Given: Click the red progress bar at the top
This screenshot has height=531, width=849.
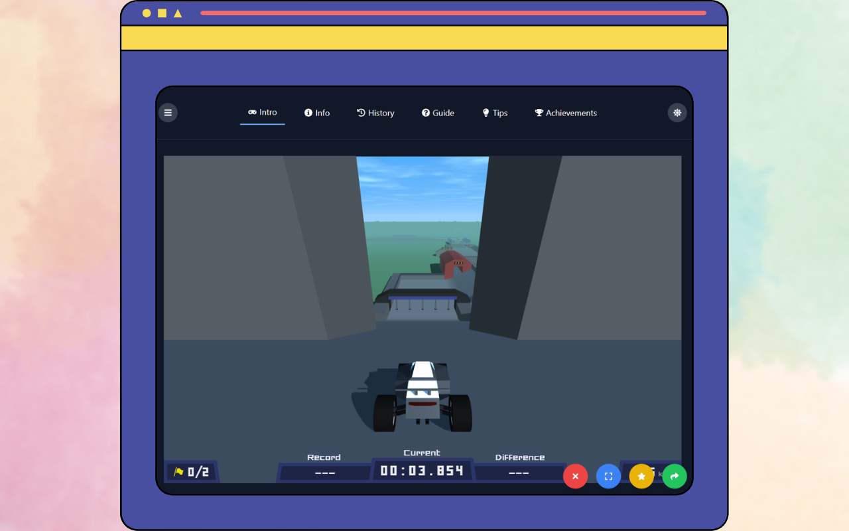Looking at the screenshot, I should (454, 13).
